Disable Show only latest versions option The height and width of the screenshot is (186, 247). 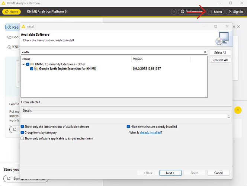(23, 127)
